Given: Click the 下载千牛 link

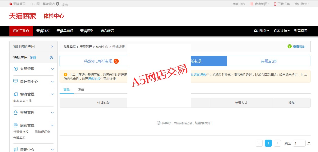Looking at the screenshot, I should click(x=284, y=4).
